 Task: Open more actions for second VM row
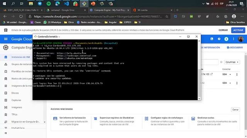(237, 83)
